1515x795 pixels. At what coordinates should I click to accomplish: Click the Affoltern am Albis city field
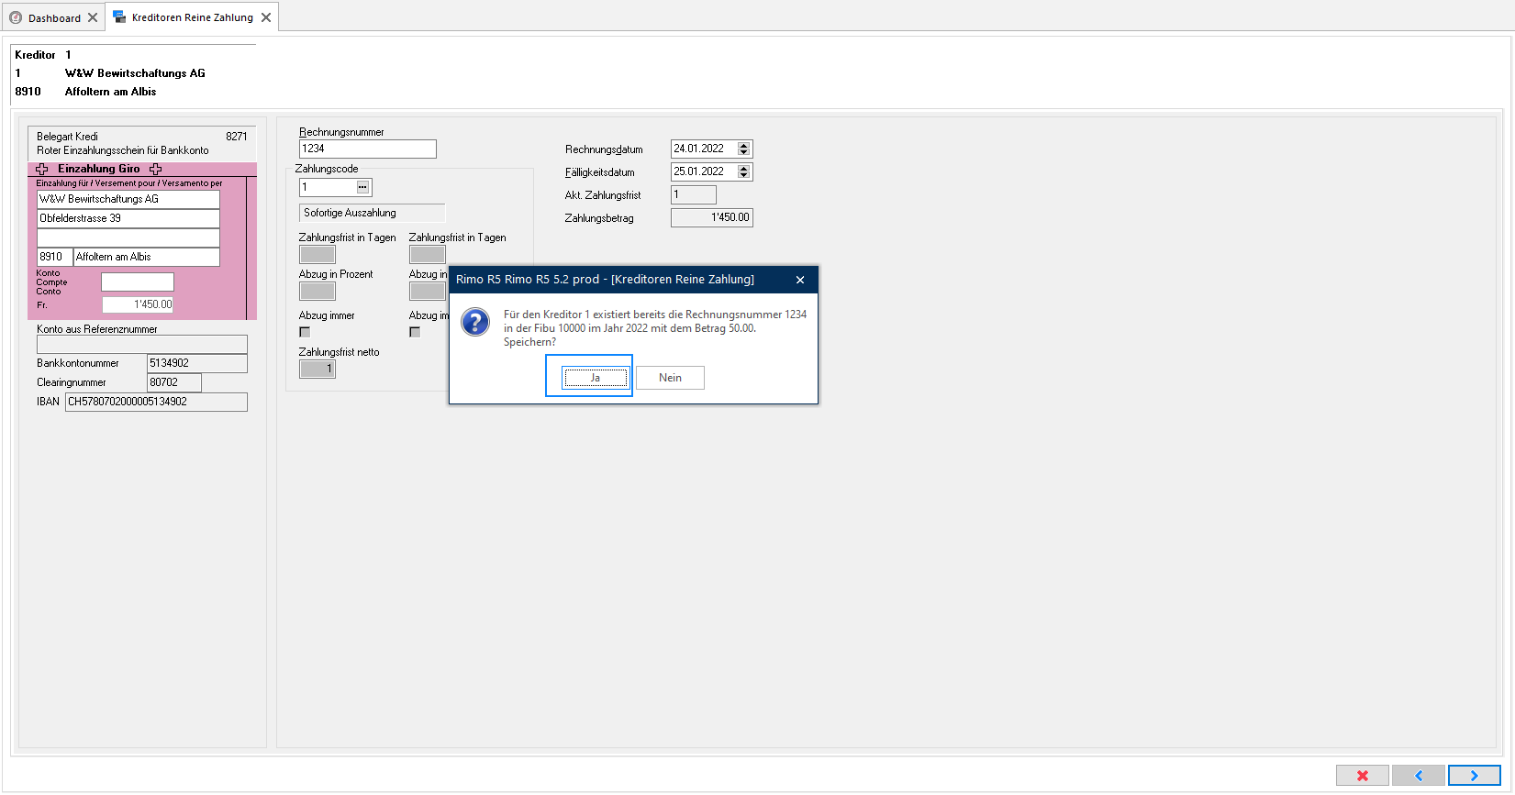coord(147,257)
